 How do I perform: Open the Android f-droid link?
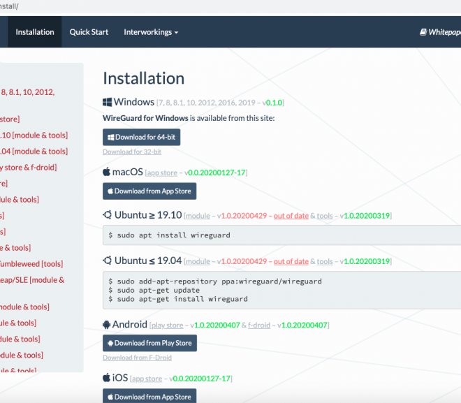[259, 325]
